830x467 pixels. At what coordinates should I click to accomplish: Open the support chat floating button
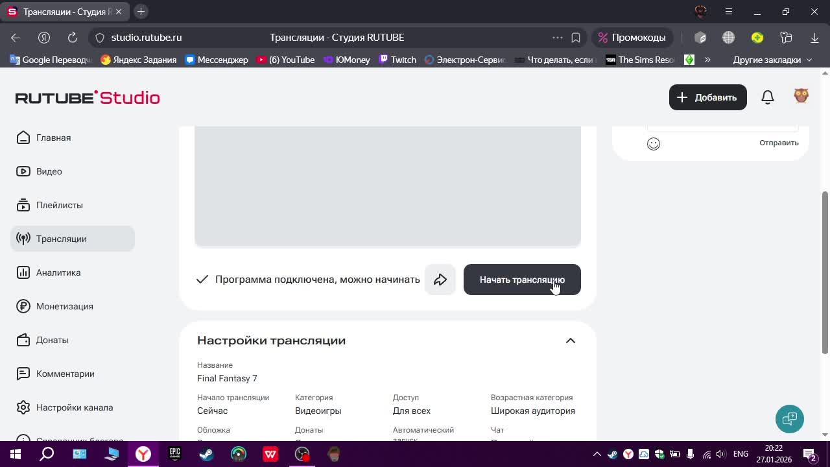click(790, 418)
